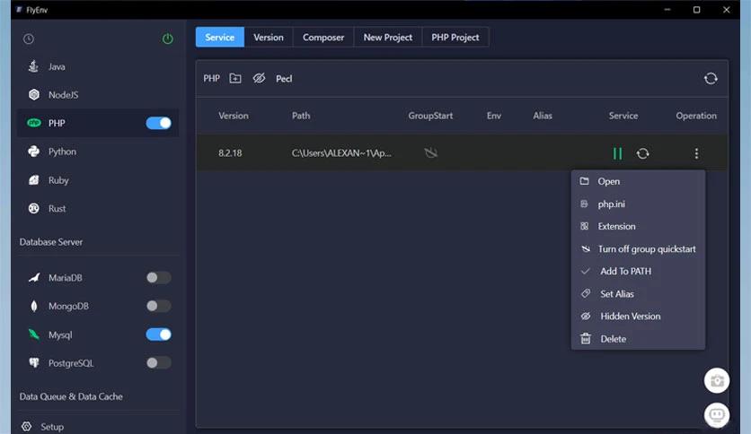This screenshot has width=751, height=434.
Task: Choose Extension from the context menu
Action: pyautogui.click(x=638, y=226)
